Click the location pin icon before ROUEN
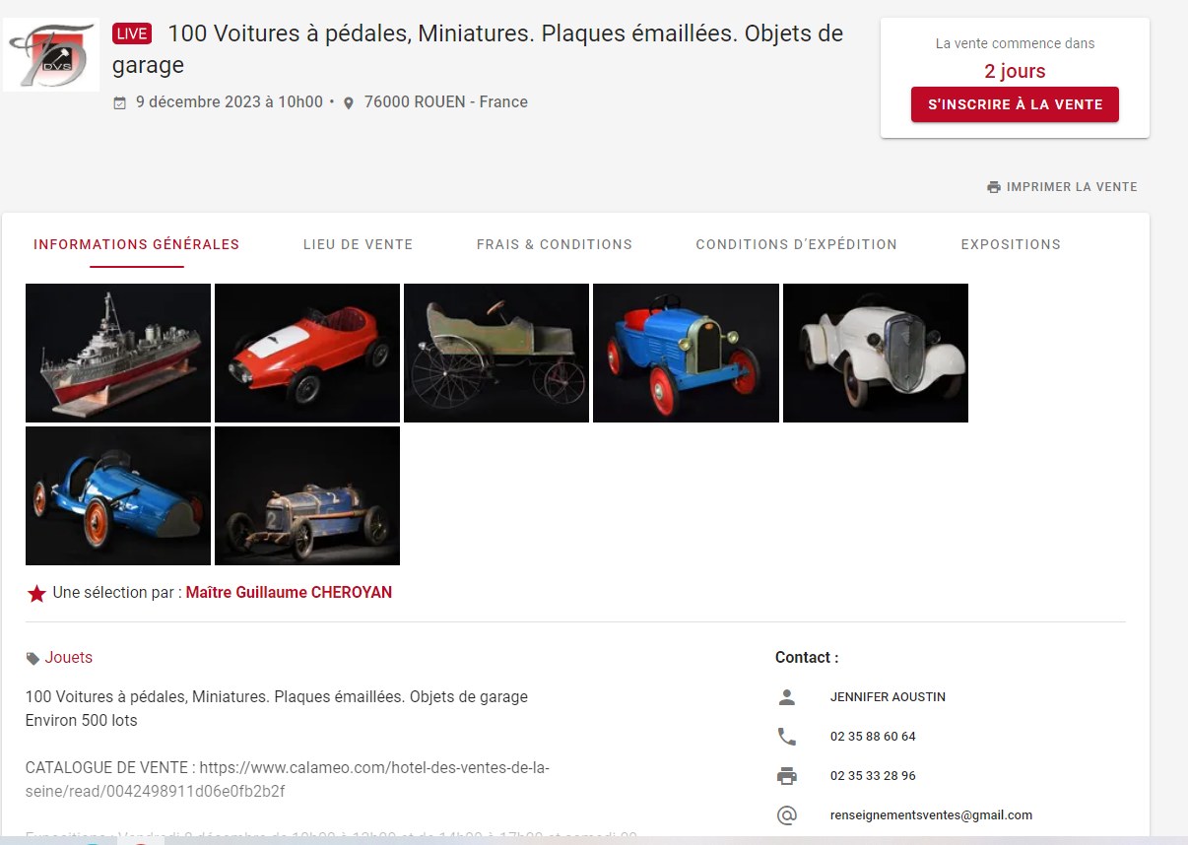 pyautogui.click(x=348, y=102)
